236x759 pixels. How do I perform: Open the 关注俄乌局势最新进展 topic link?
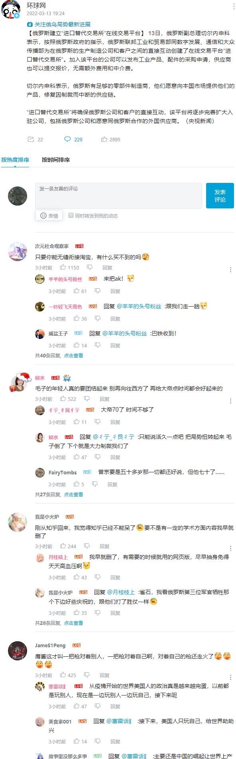click(x=59, y=24)
